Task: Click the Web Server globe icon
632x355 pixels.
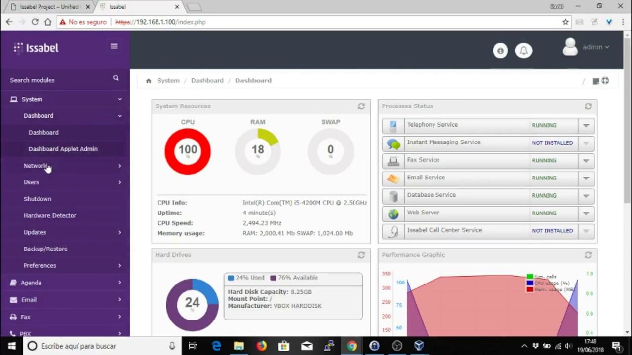Action: point(394,214)
